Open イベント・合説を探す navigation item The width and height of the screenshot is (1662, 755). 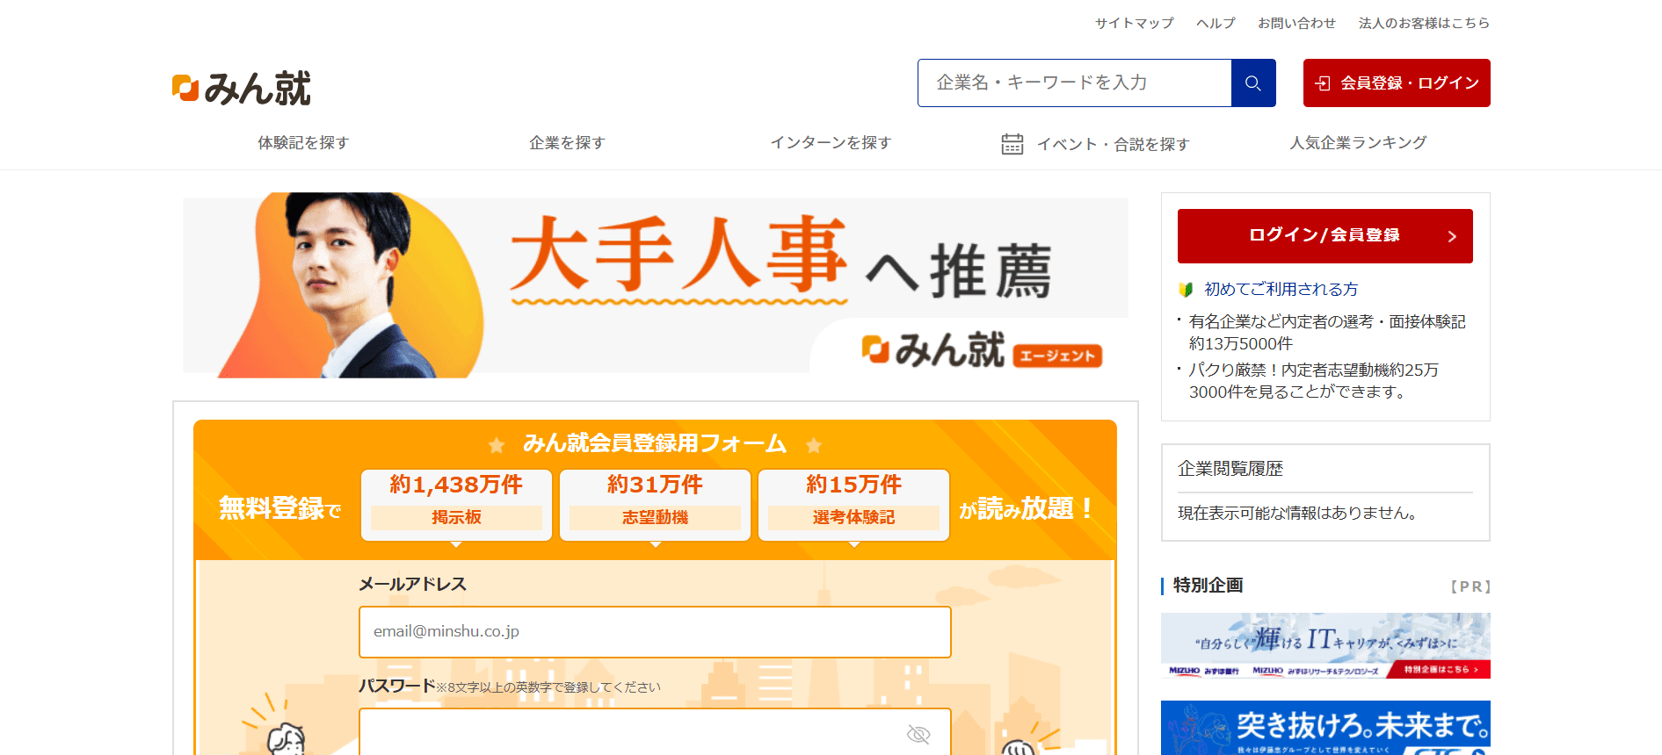pos(1095,144)
